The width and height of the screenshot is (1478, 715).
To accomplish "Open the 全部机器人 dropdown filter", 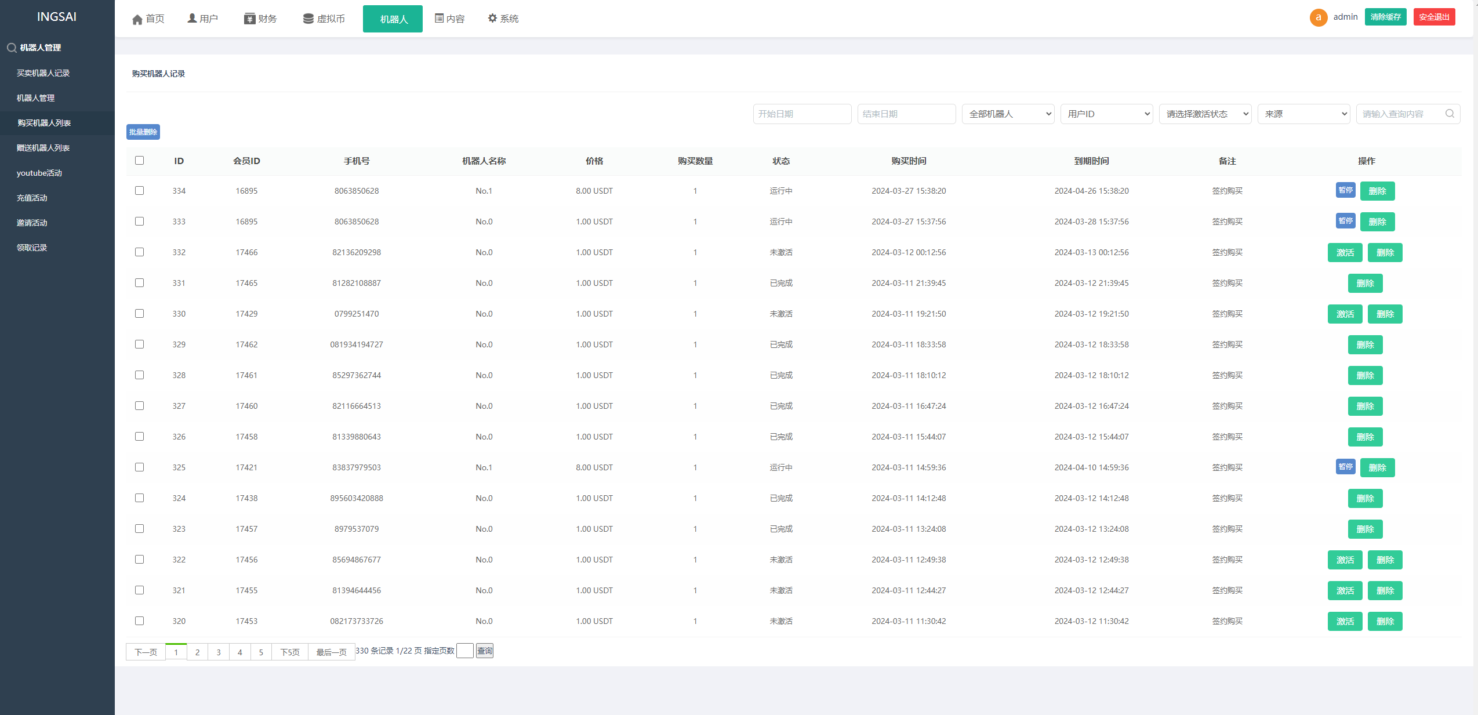I will (x=1008, y=114).
